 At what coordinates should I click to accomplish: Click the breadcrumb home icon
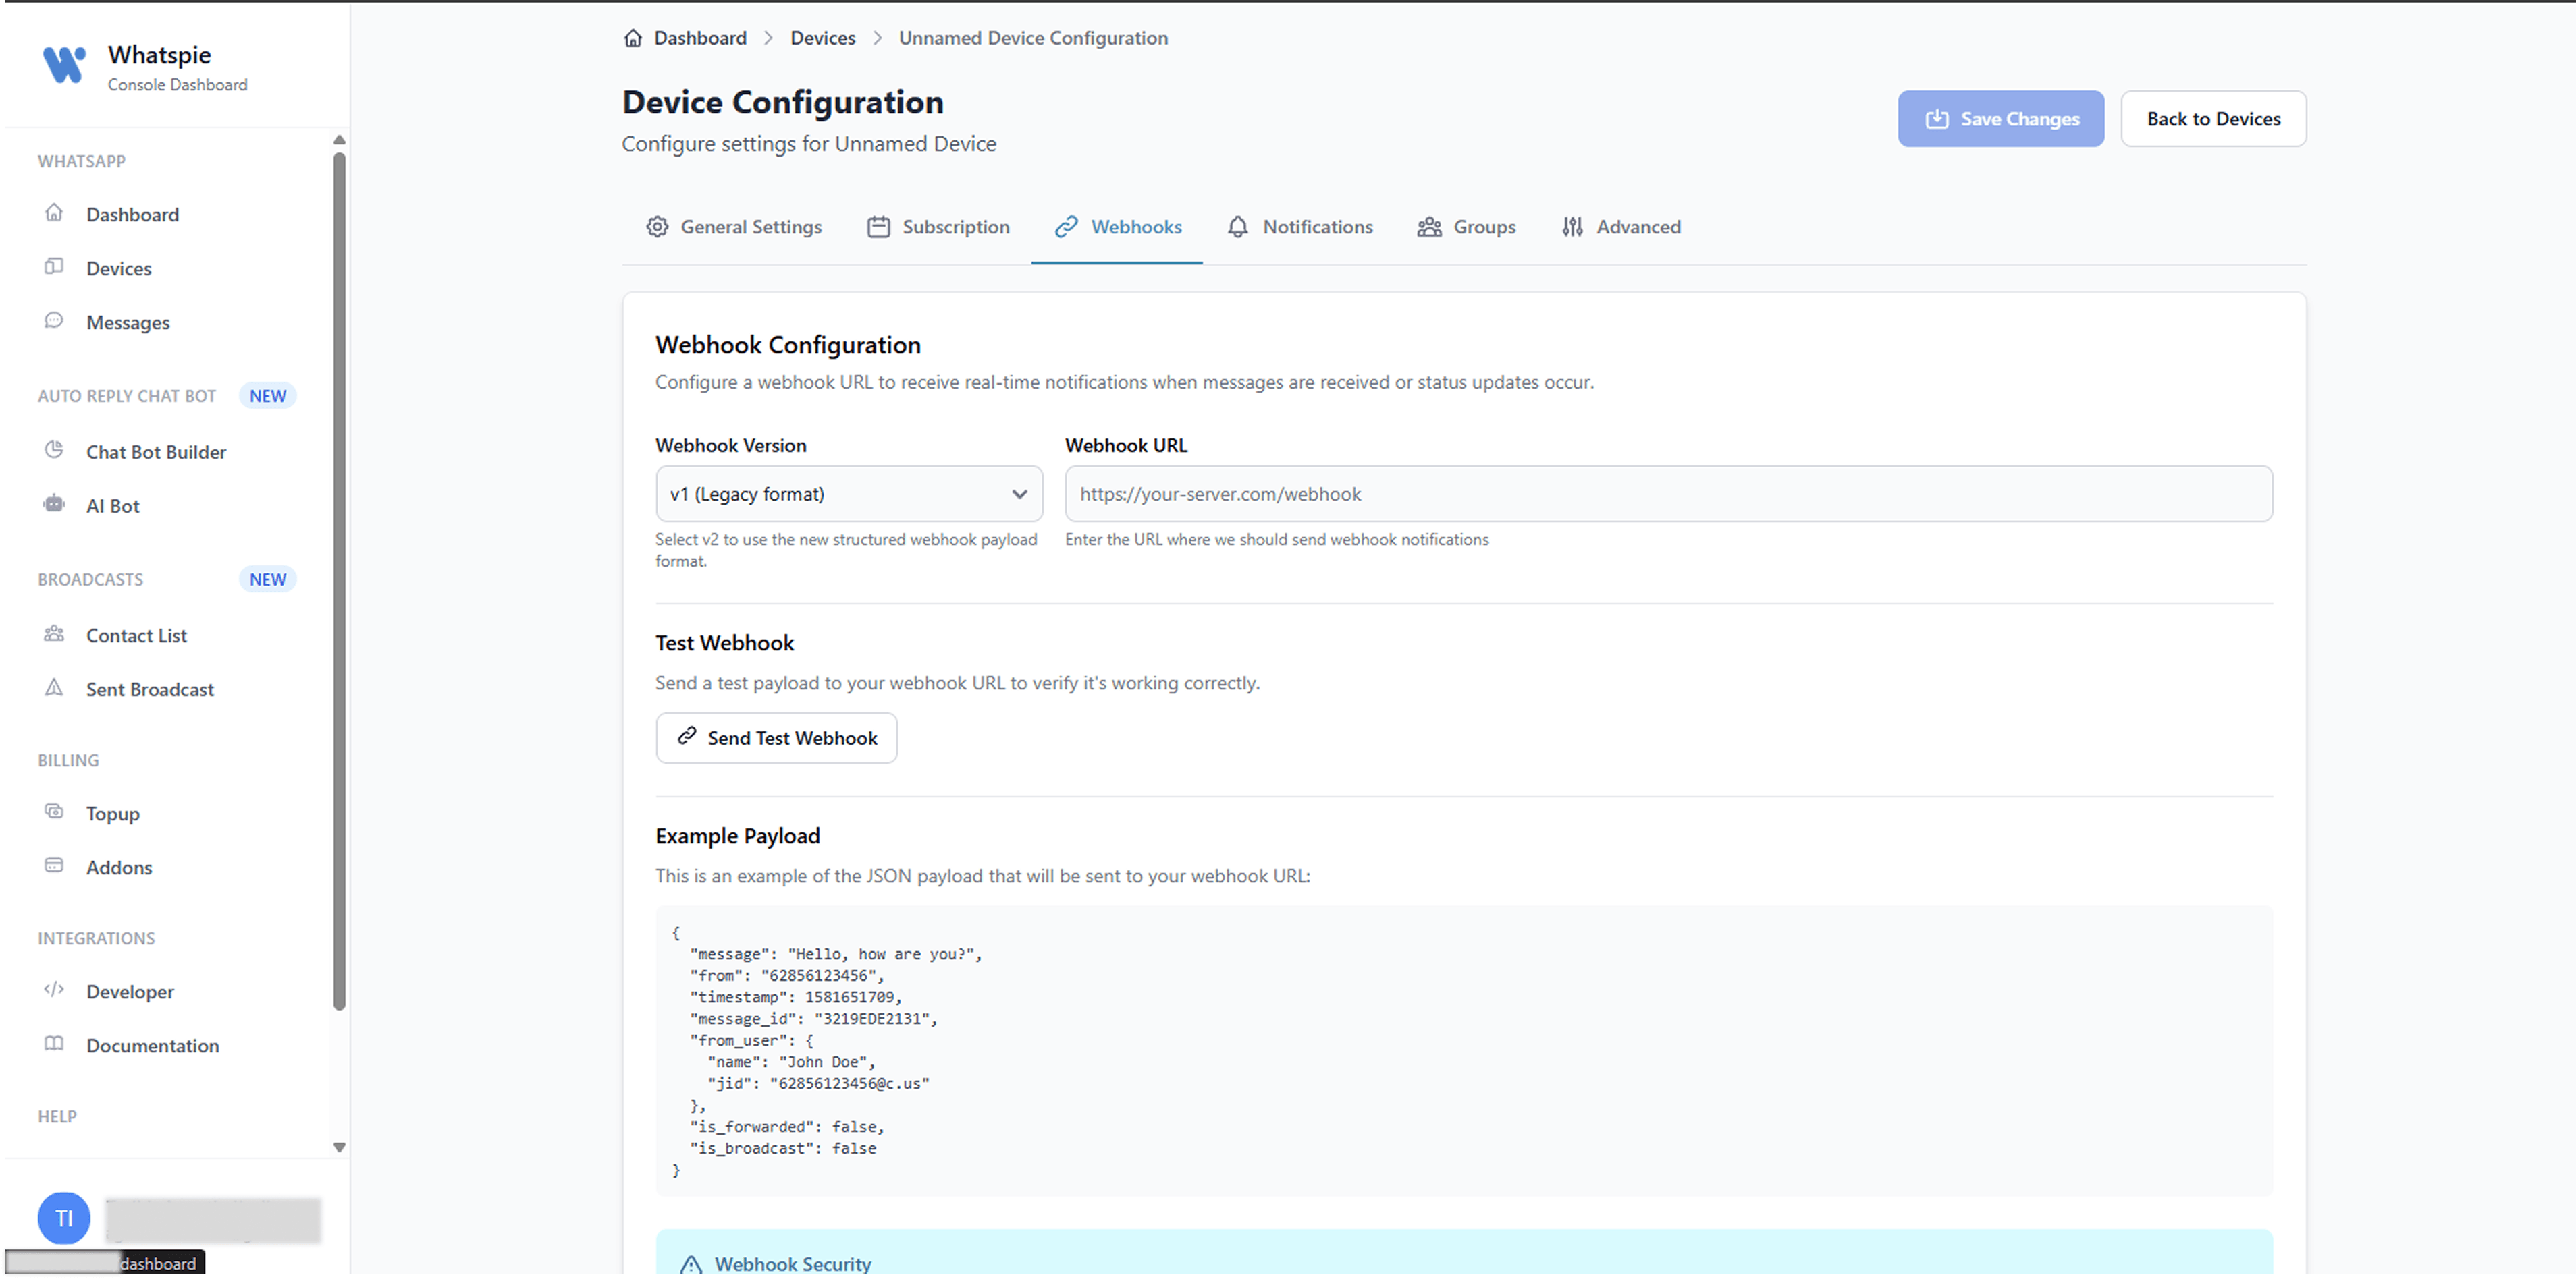click(633, 38)
